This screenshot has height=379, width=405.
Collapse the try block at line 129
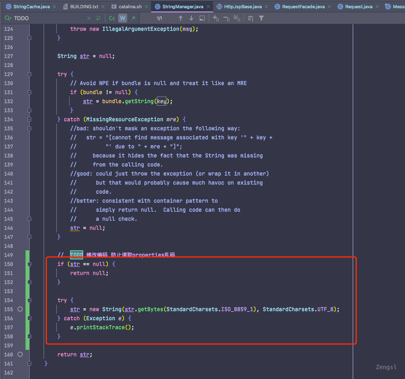[29, 74]
